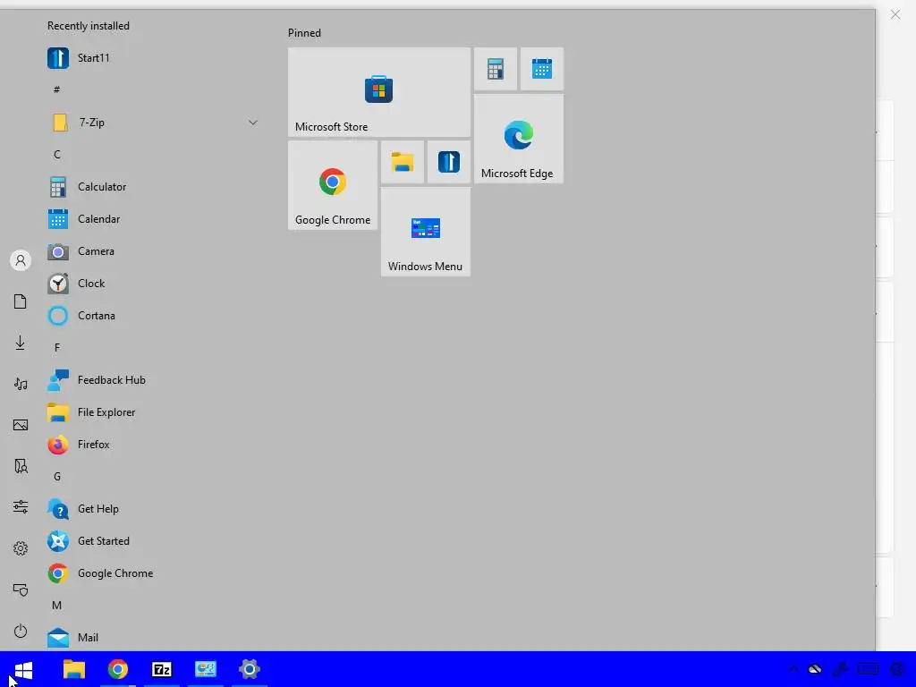Open the Settings gear on the taskbar
This screenshot has height=687, width=916.
click(250, 669)
